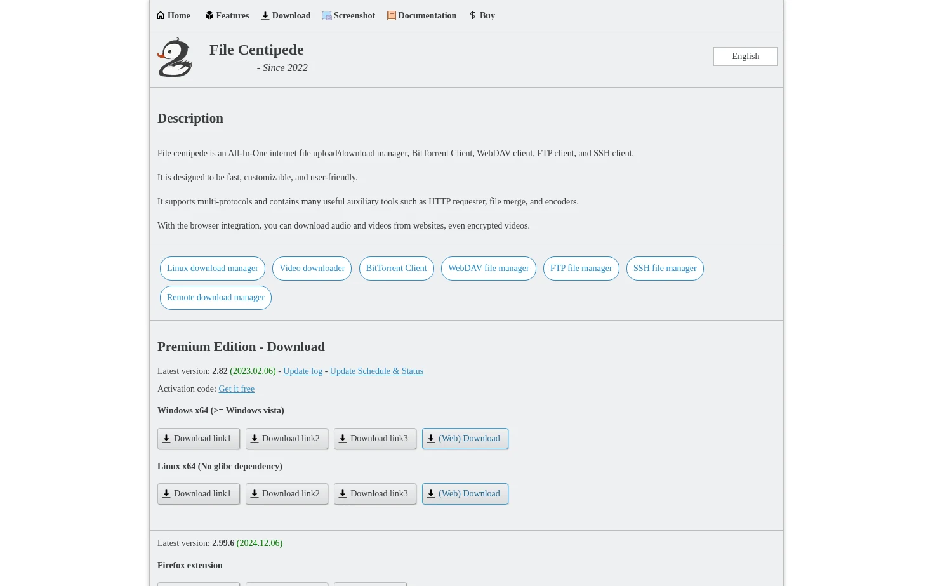Click Windows x64 Download link2 button
Image resolution: width=933 pixels, height=586 pixels.
pos(287,439)
